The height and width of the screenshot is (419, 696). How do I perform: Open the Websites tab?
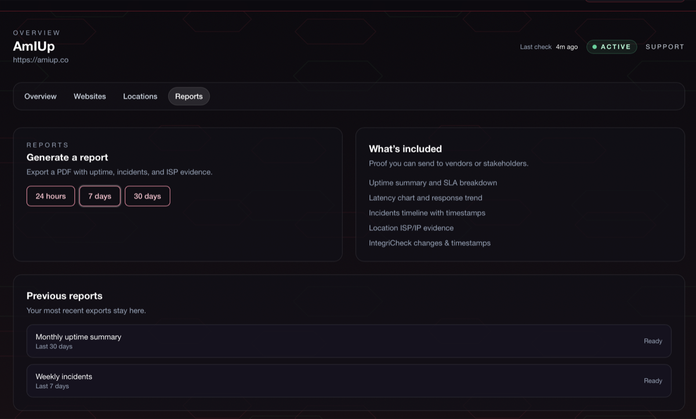(x=89, y=96)
